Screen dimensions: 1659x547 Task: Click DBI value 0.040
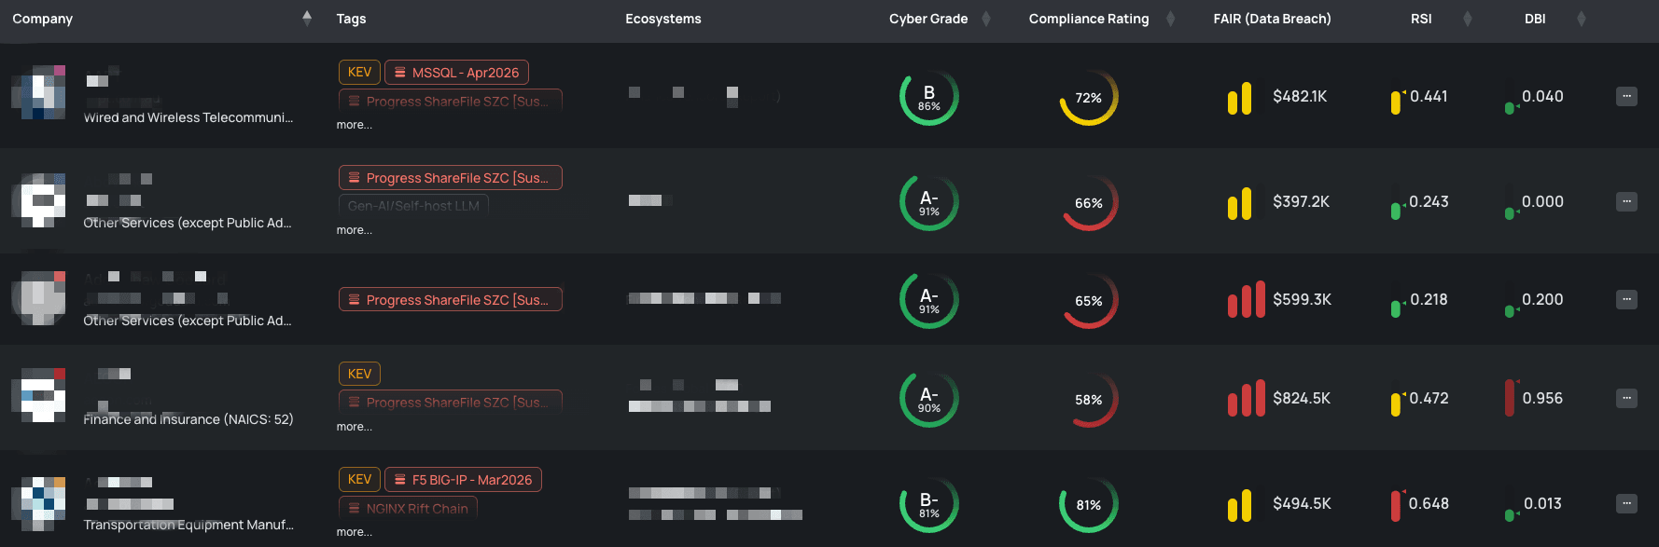click(x=1542, y=96)
